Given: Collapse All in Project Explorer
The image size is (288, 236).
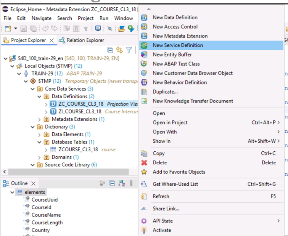Looking at the screenshot, I should tap(110, 50).
